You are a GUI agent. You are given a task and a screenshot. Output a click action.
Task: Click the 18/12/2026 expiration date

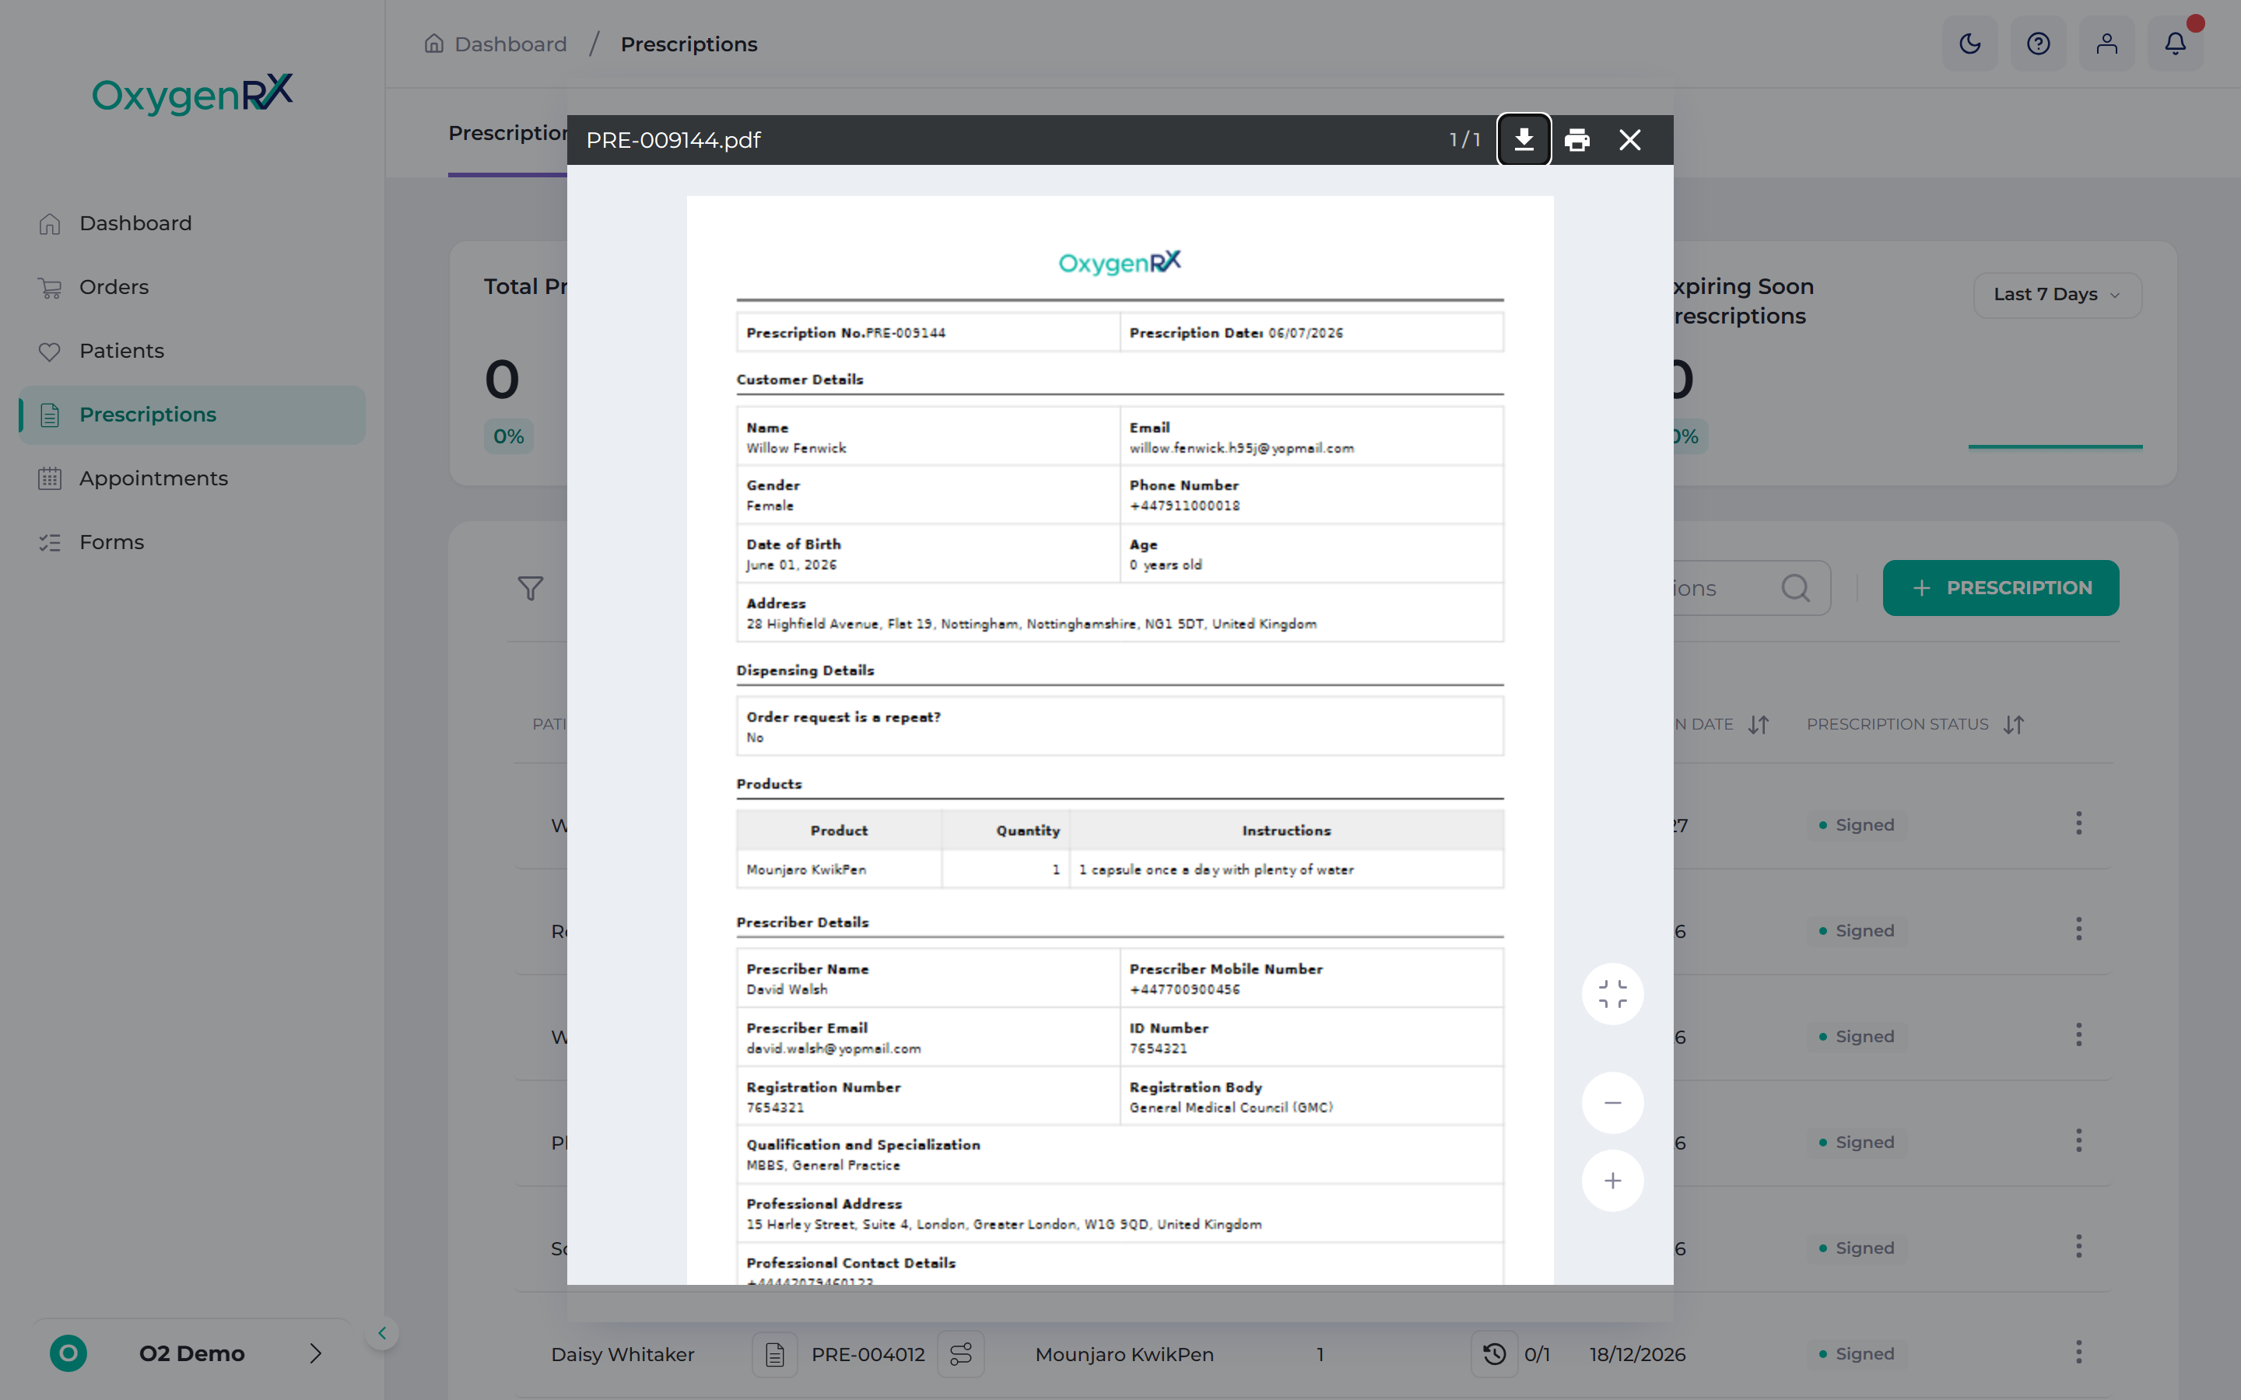(1637, 1355)
